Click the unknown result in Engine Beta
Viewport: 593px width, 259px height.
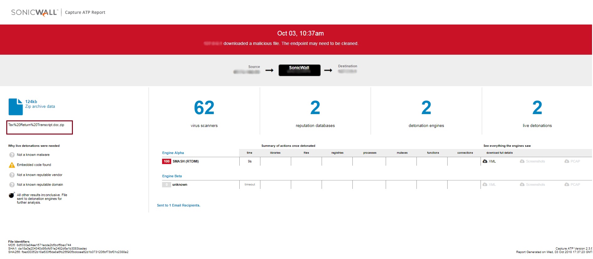click(180, 185)
